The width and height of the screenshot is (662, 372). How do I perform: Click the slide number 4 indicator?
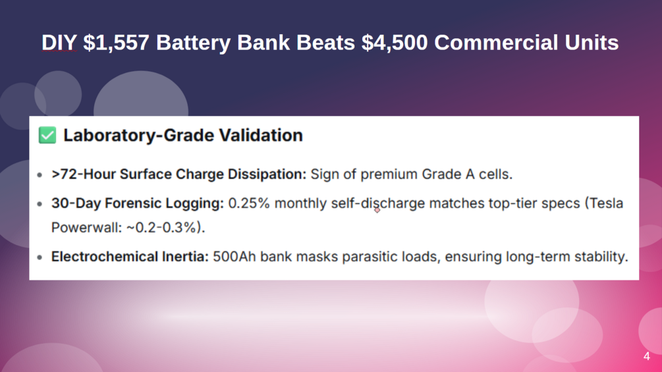pos(646,356)
